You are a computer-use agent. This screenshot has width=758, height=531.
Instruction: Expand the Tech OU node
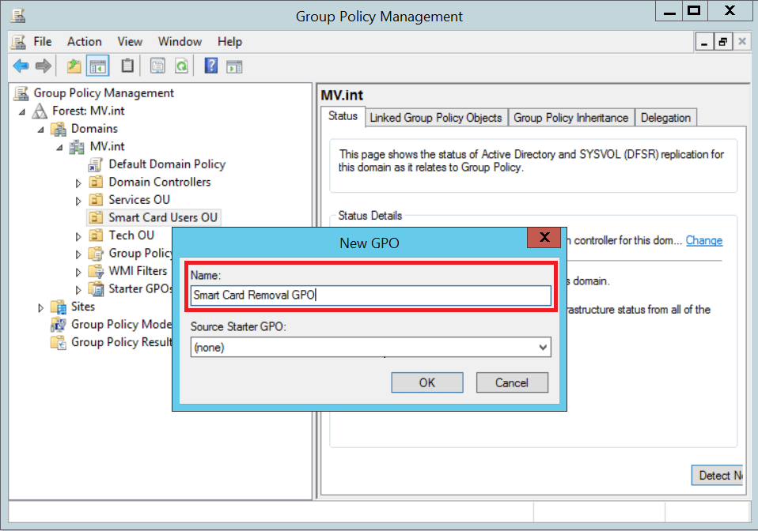click(x=78, y=235)
